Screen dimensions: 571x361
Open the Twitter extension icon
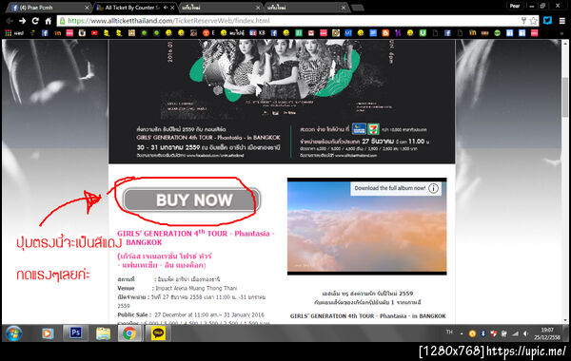tap(547, 20)
